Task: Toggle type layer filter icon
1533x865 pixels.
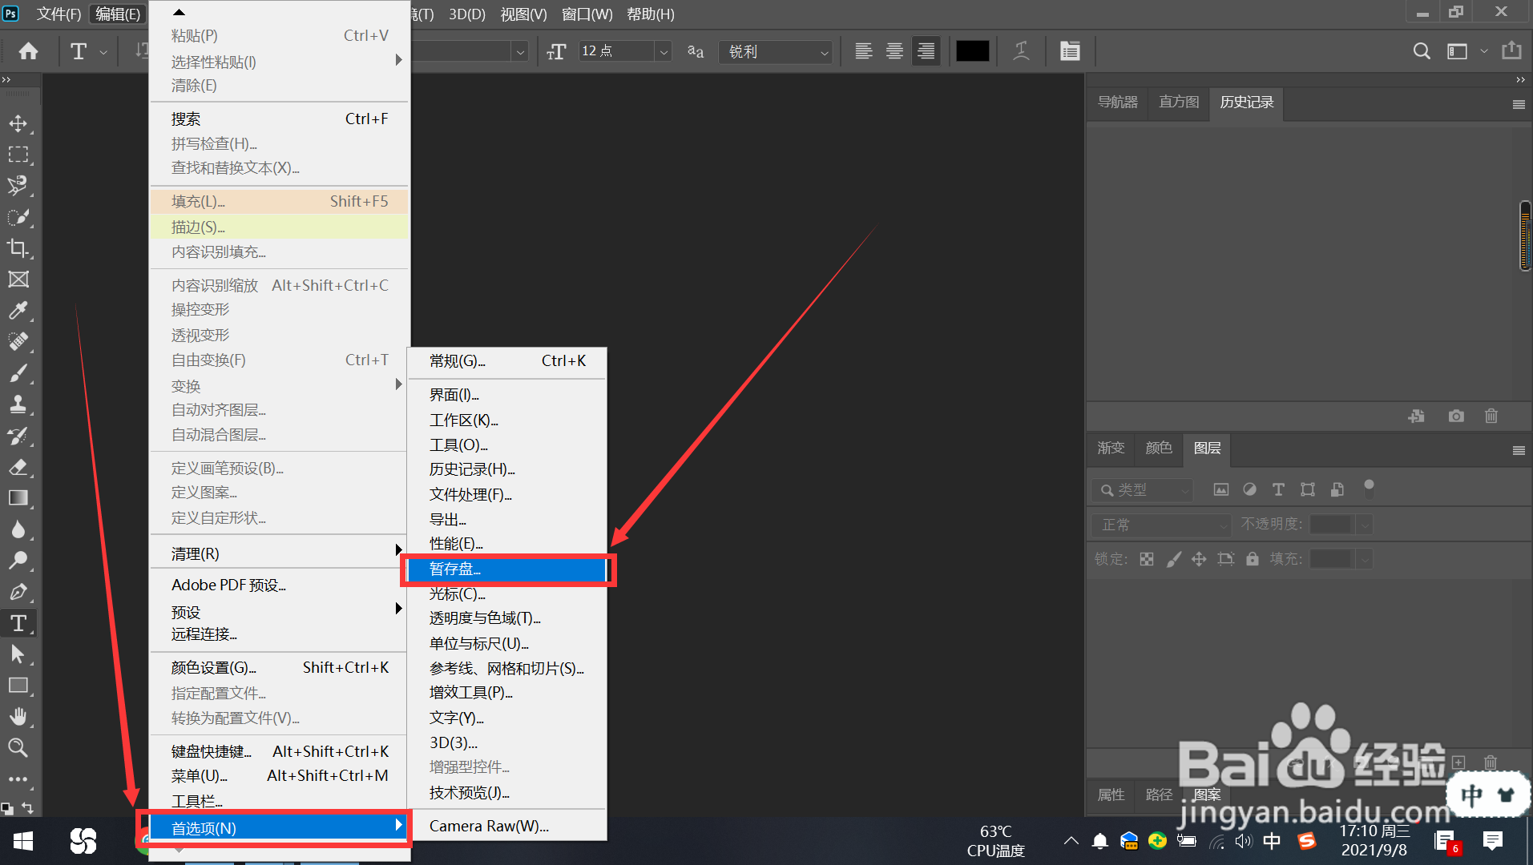Action: click(x=1278, y=489)
